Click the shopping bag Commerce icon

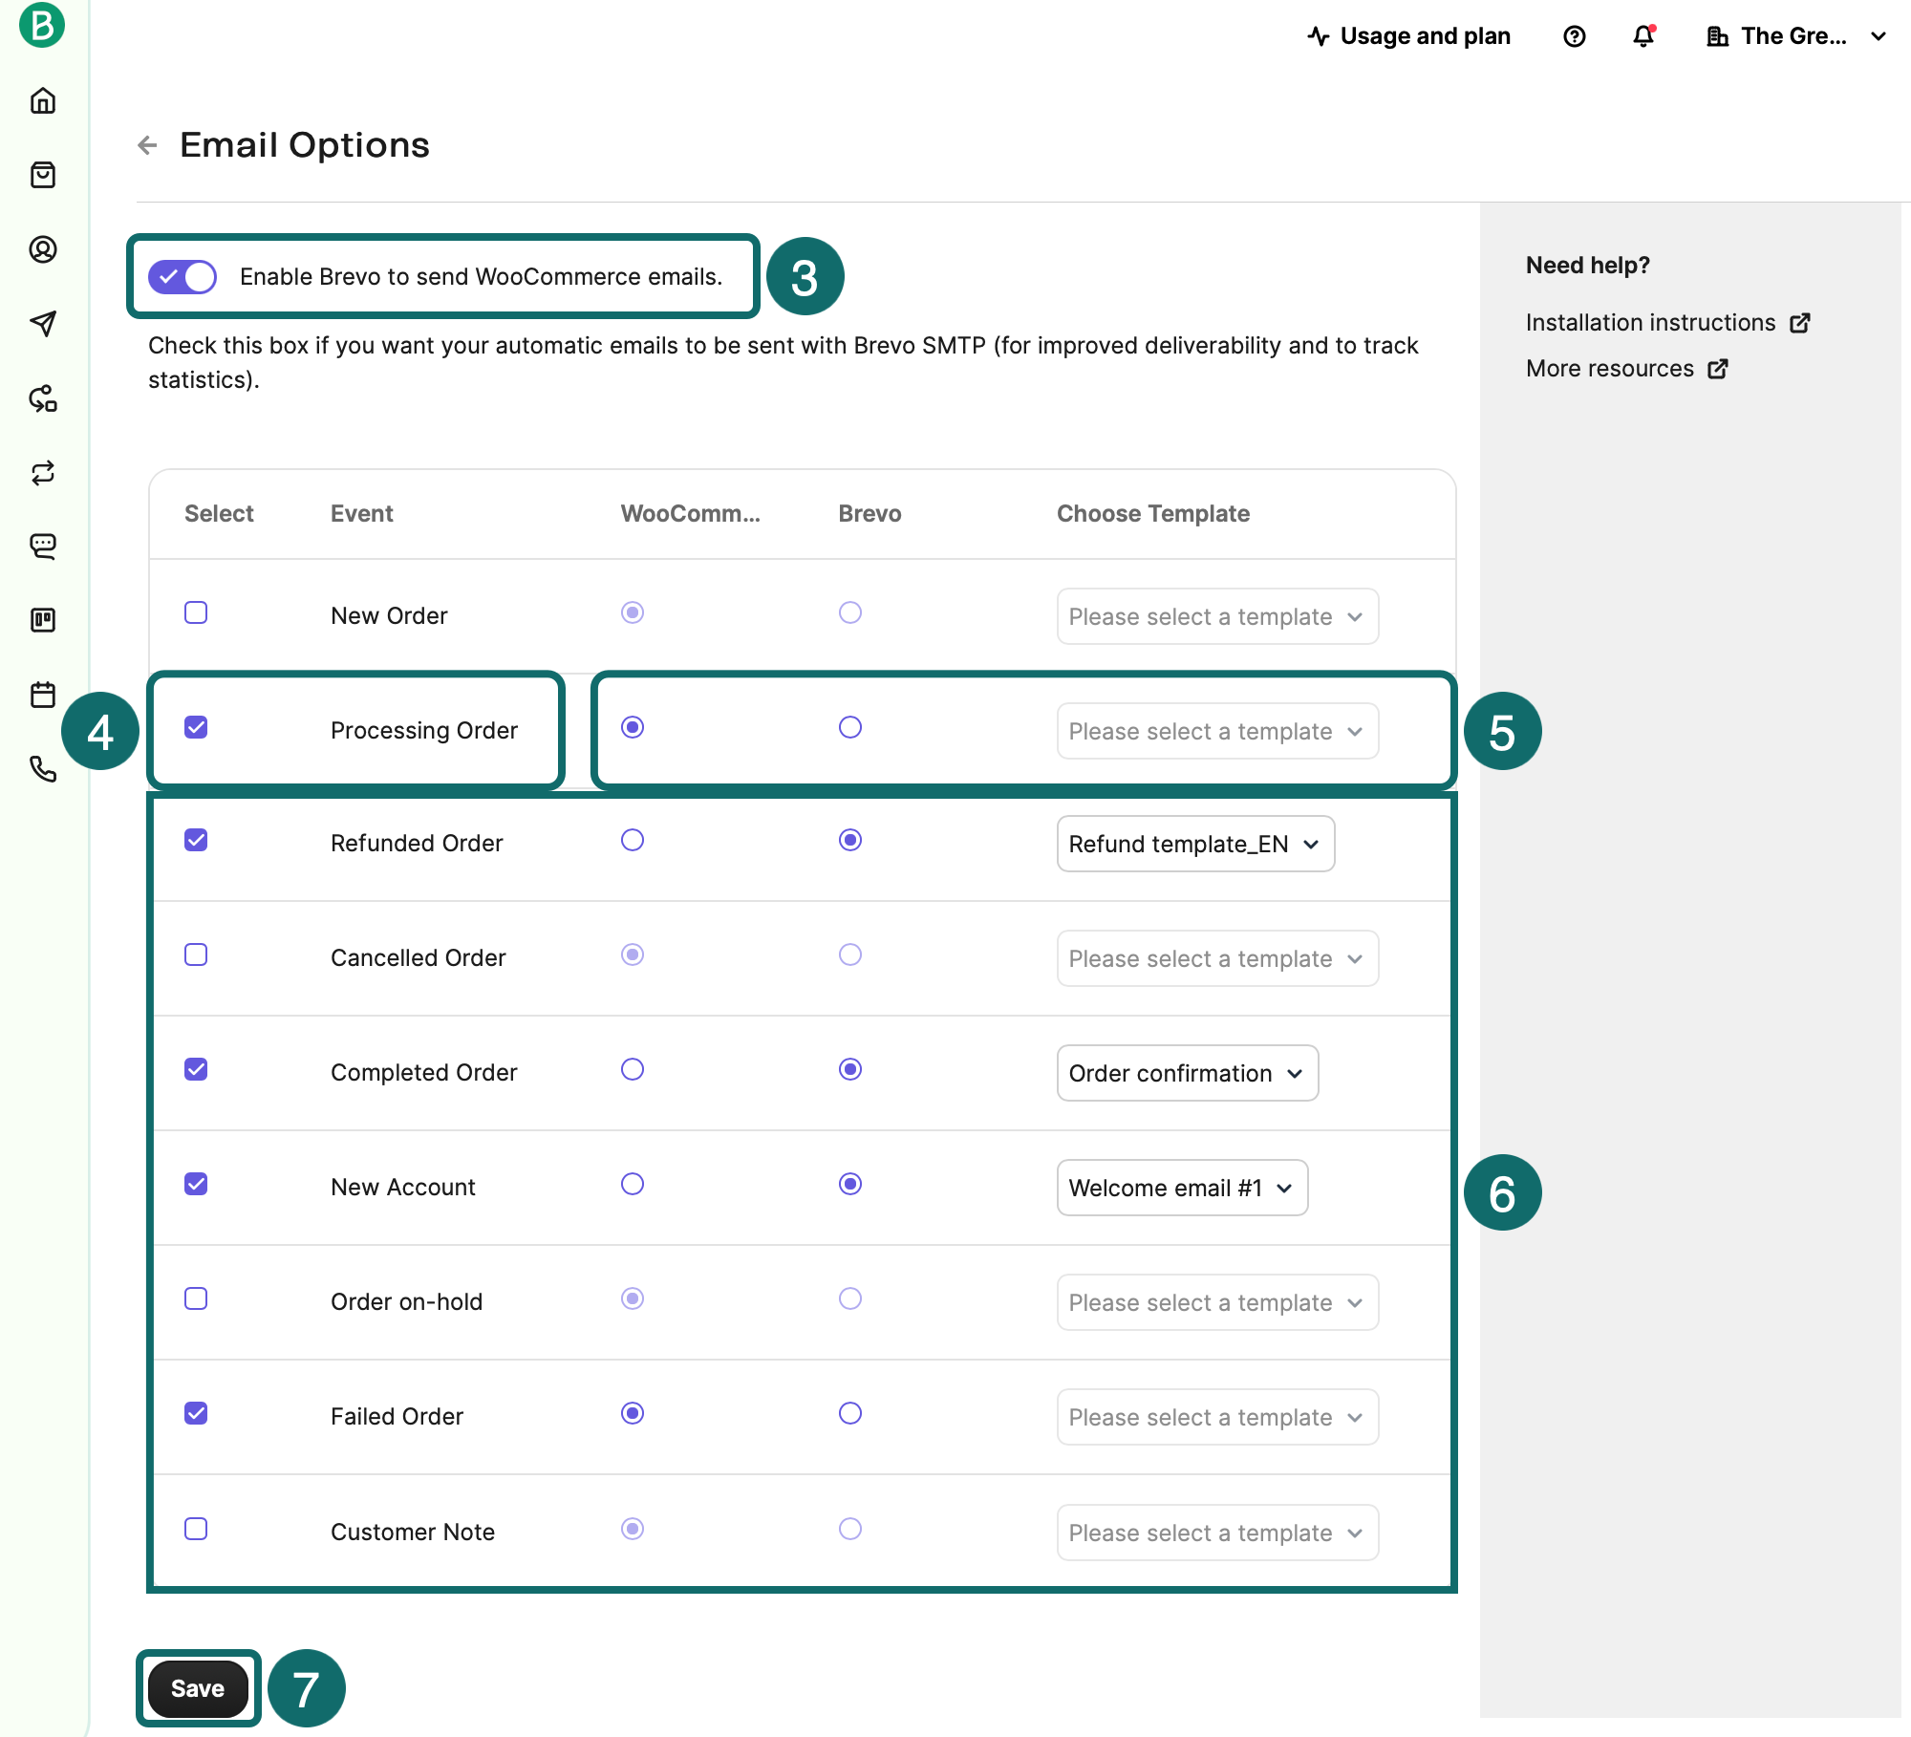pyautogui.click(x=43, y=175)
